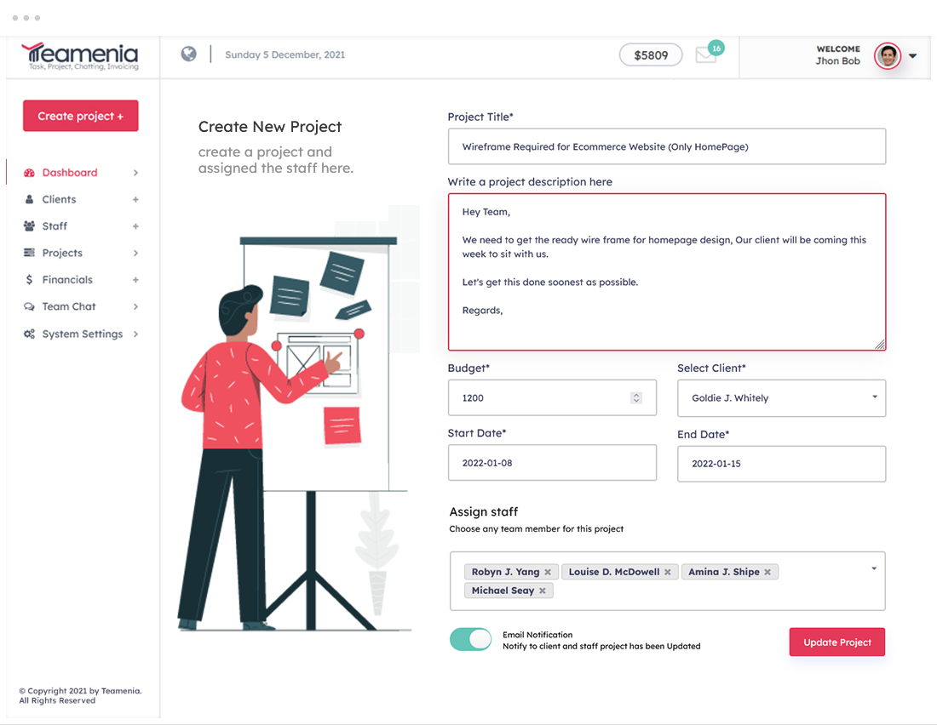Screen dimensions: 937x725
Task: Expand Staff plus sign
Action: tap(135, 226)
